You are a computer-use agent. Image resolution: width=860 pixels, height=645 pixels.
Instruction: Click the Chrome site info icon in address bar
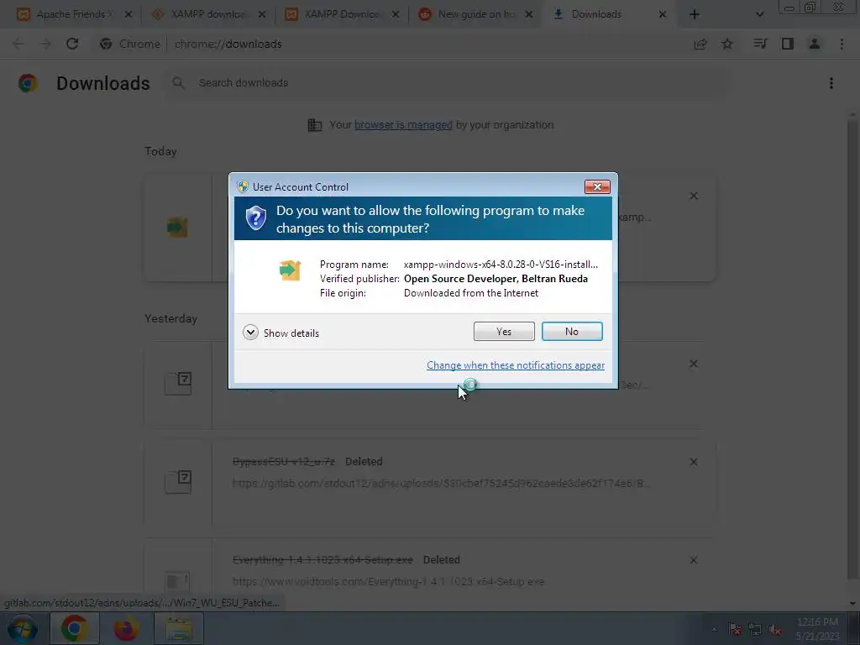(106, 44)
